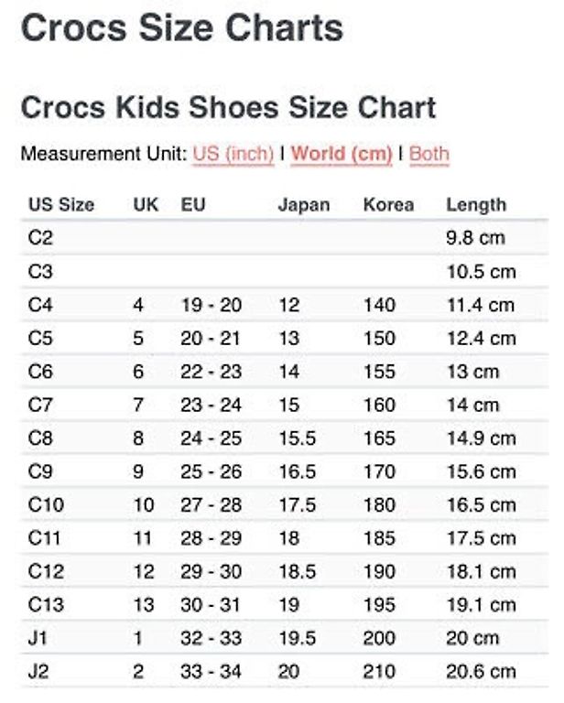This screenshot has height=703, width=564.
Task: Click the UK column header
Action: 146,205
